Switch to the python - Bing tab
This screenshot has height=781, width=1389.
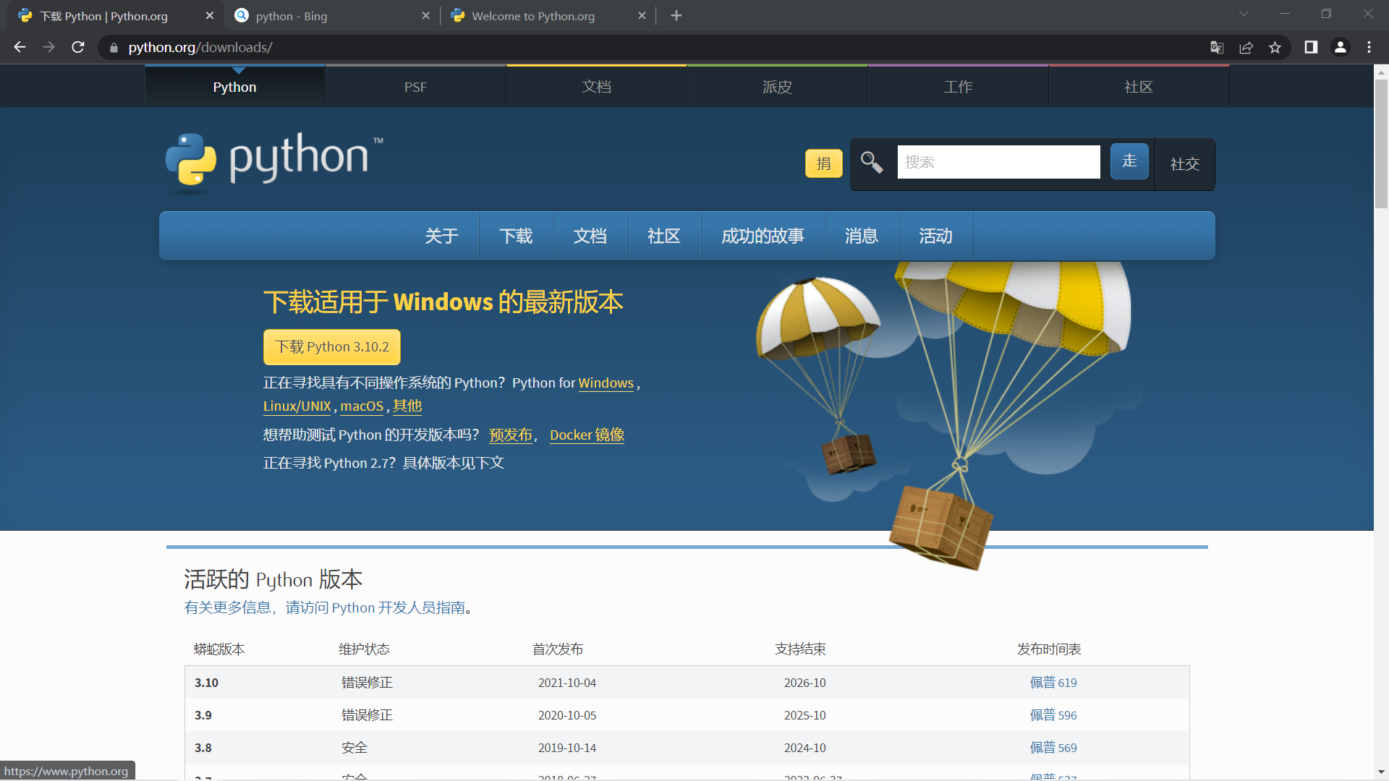329,16
